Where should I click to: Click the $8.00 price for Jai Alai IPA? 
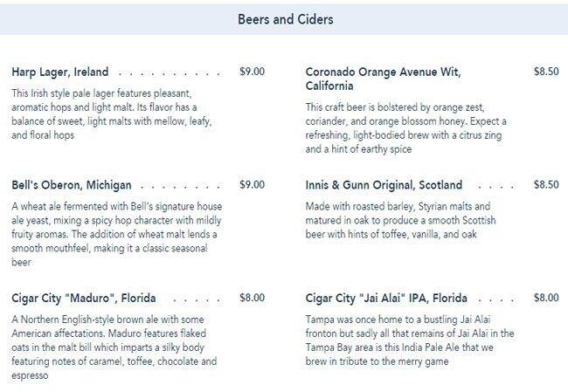click(545, 297)
